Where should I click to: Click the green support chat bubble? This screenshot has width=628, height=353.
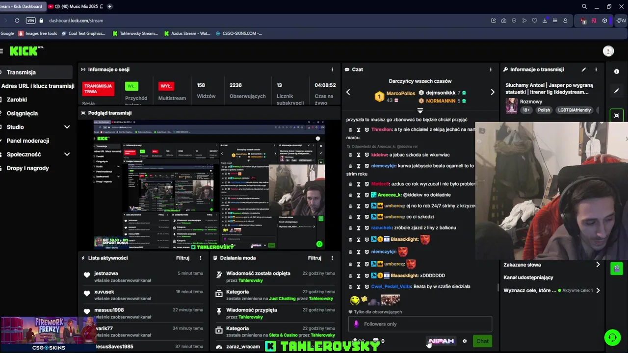612,337
